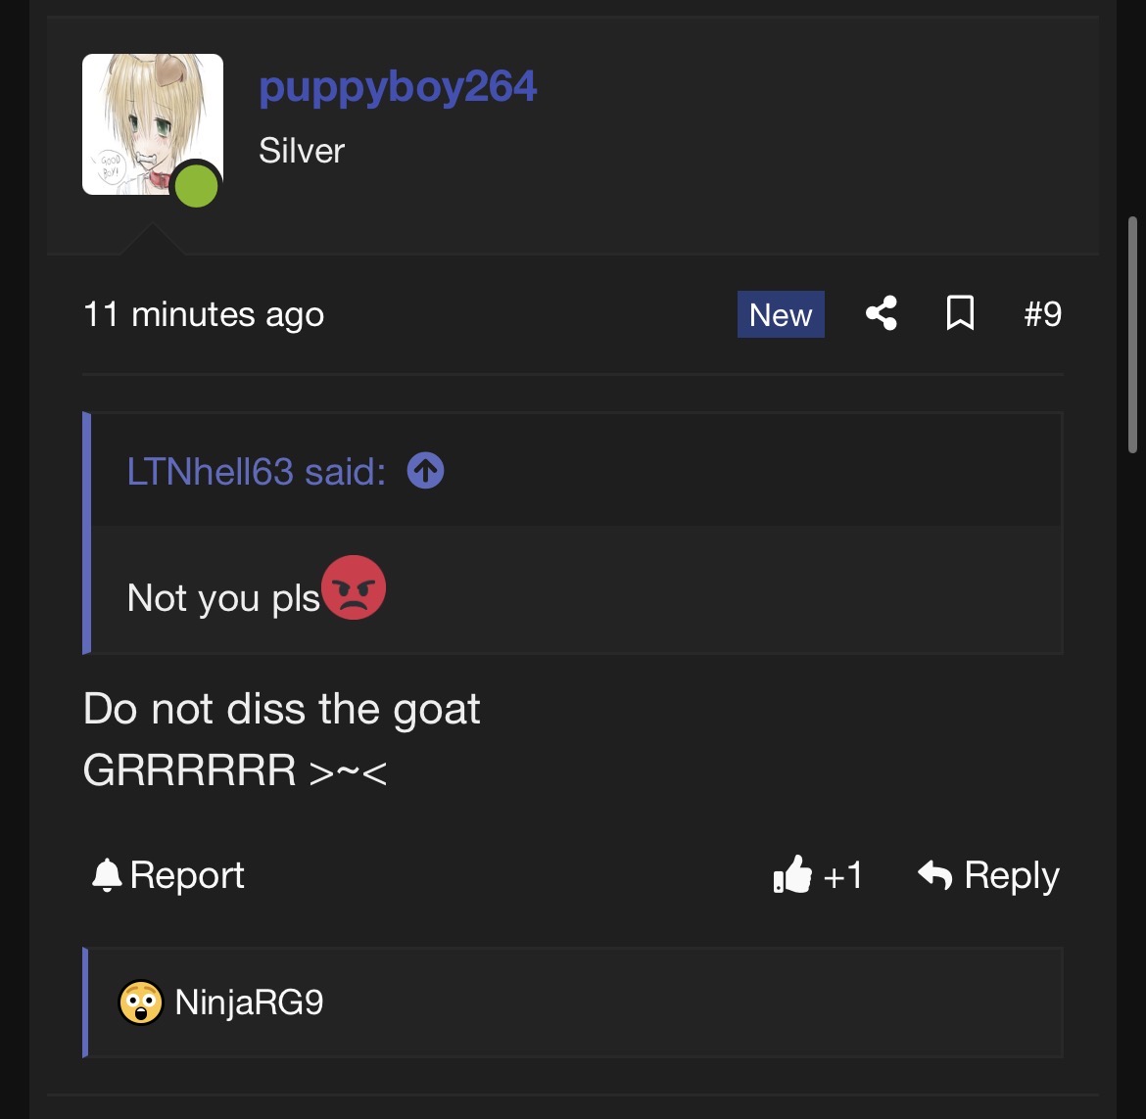Click the "LTNhell63 said:" quote header
Viewport: 1146px width, 1119px height.
pyautogui.click(x=256, y=472)
